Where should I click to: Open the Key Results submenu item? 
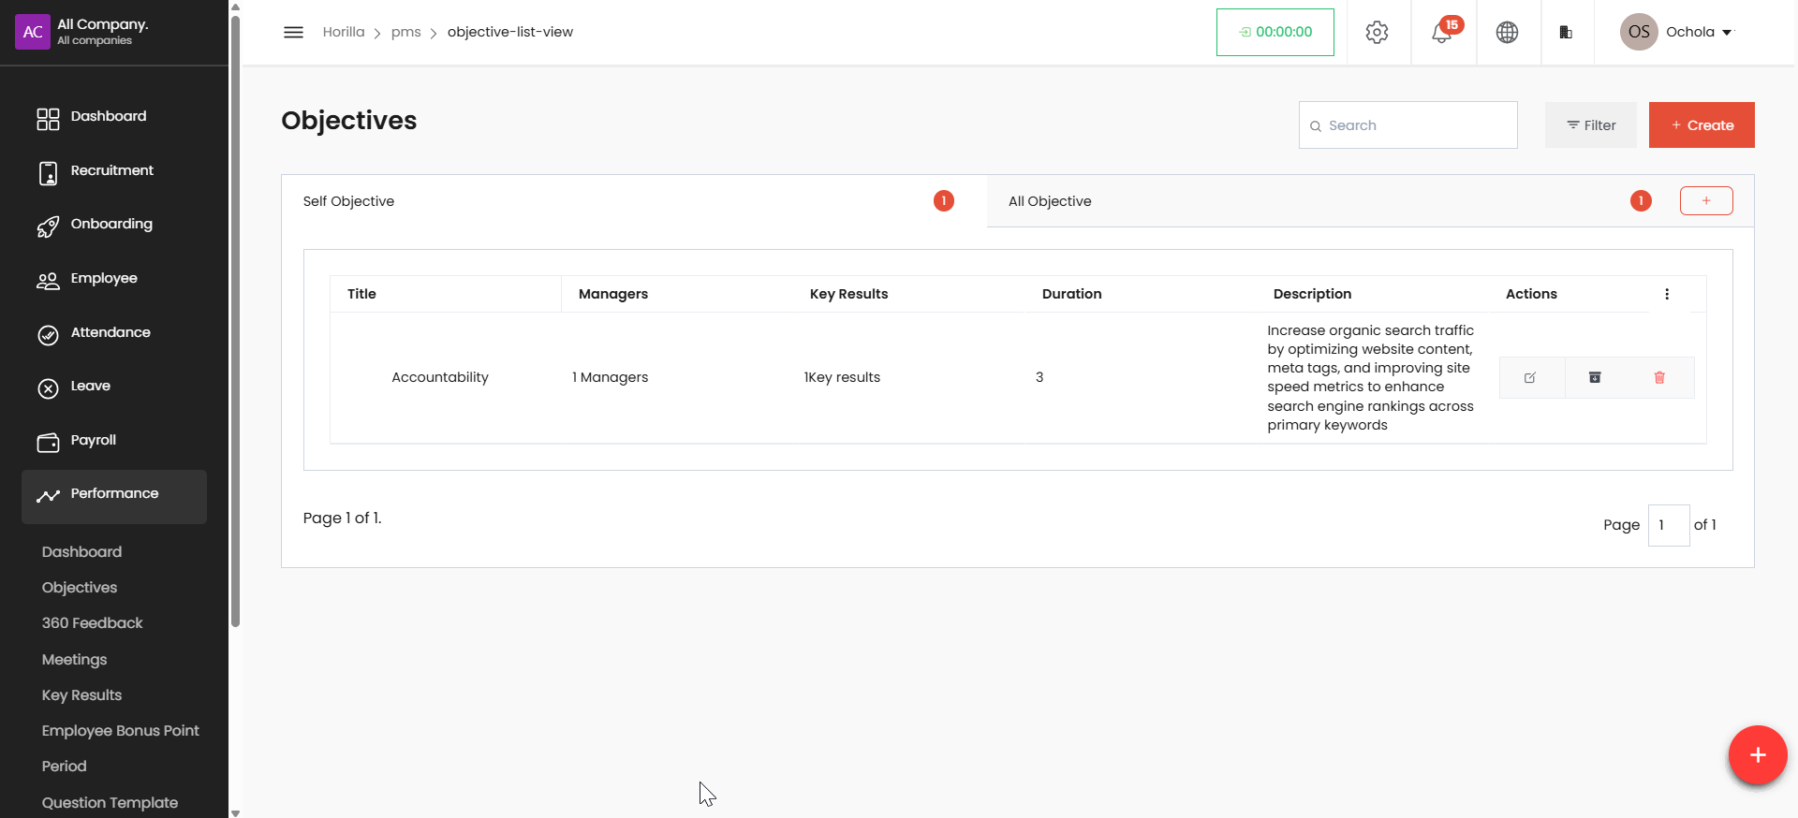[x=81, y=695]
